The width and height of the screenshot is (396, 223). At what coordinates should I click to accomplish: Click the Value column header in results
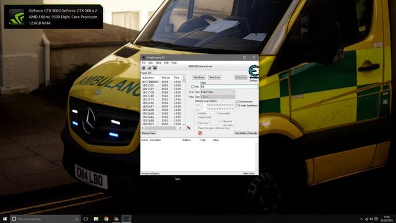(x=166, y=77)
